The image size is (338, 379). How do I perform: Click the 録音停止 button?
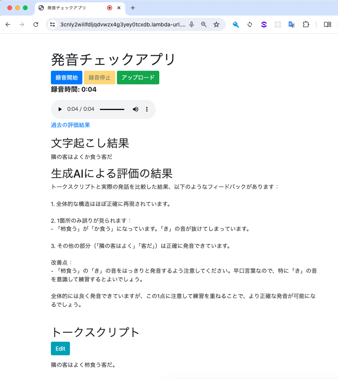[x=99, y=78]
